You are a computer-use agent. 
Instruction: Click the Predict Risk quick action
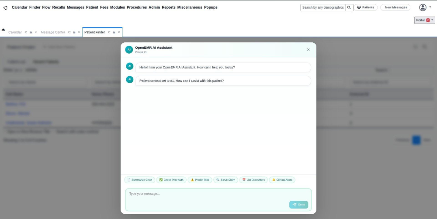[200, 180]
